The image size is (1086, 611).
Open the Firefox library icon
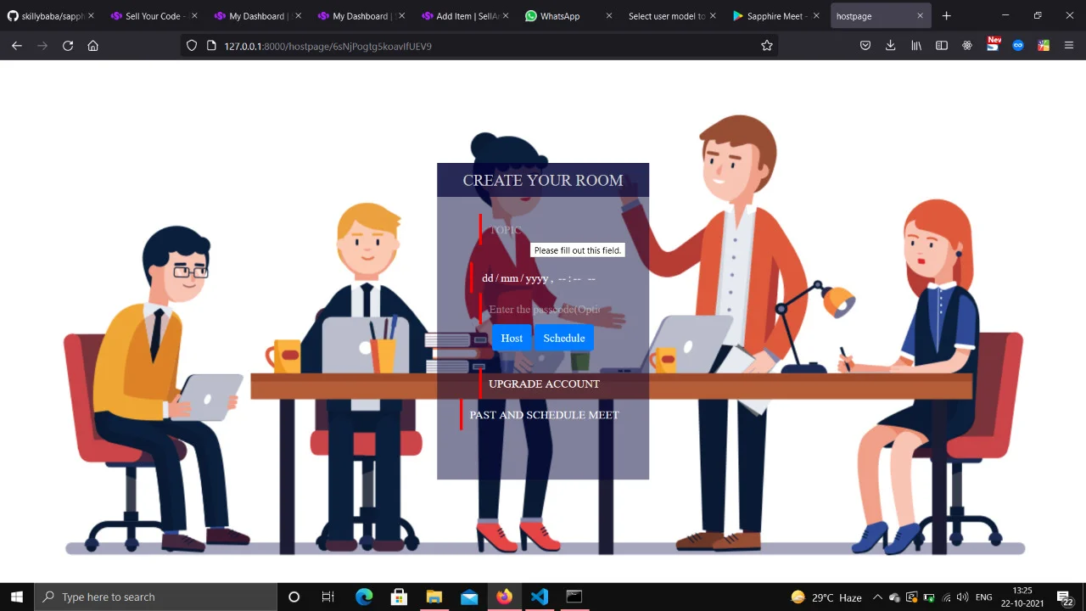coord(916,46)
